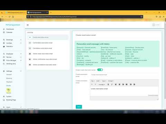Image resolution: width=166 pixels, height=124 pixels.
Task: Open the user profile menu at top right
Action: (x=156, y=25)
